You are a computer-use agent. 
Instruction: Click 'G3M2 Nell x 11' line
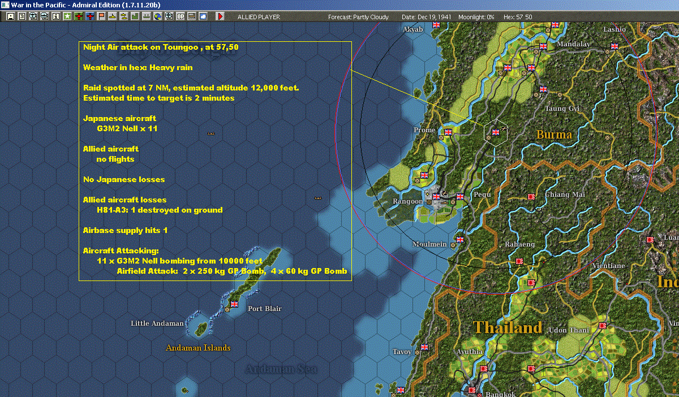(x=127, y=128)
